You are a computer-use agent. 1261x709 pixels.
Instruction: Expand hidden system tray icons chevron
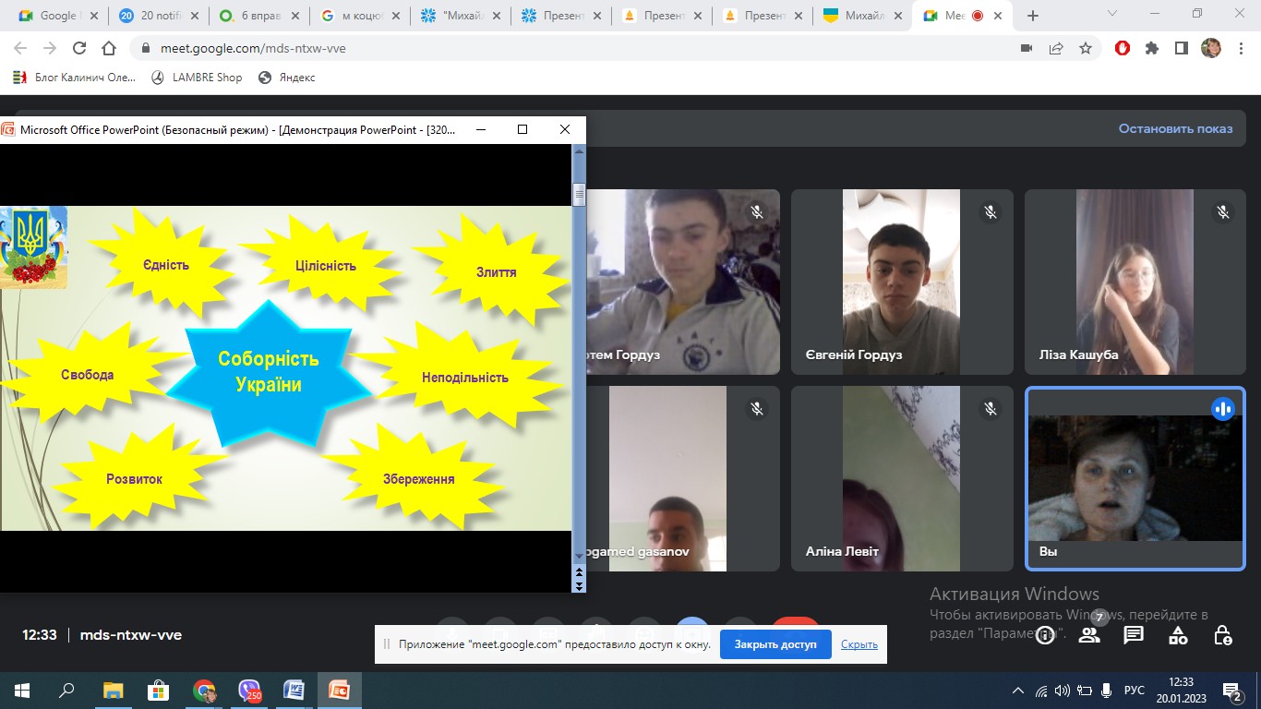[1018, 691]
